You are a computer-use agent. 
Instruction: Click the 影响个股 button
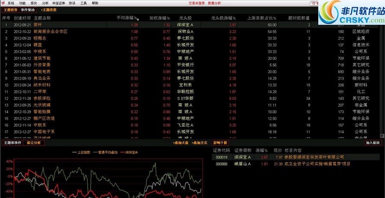coord(220,143)
